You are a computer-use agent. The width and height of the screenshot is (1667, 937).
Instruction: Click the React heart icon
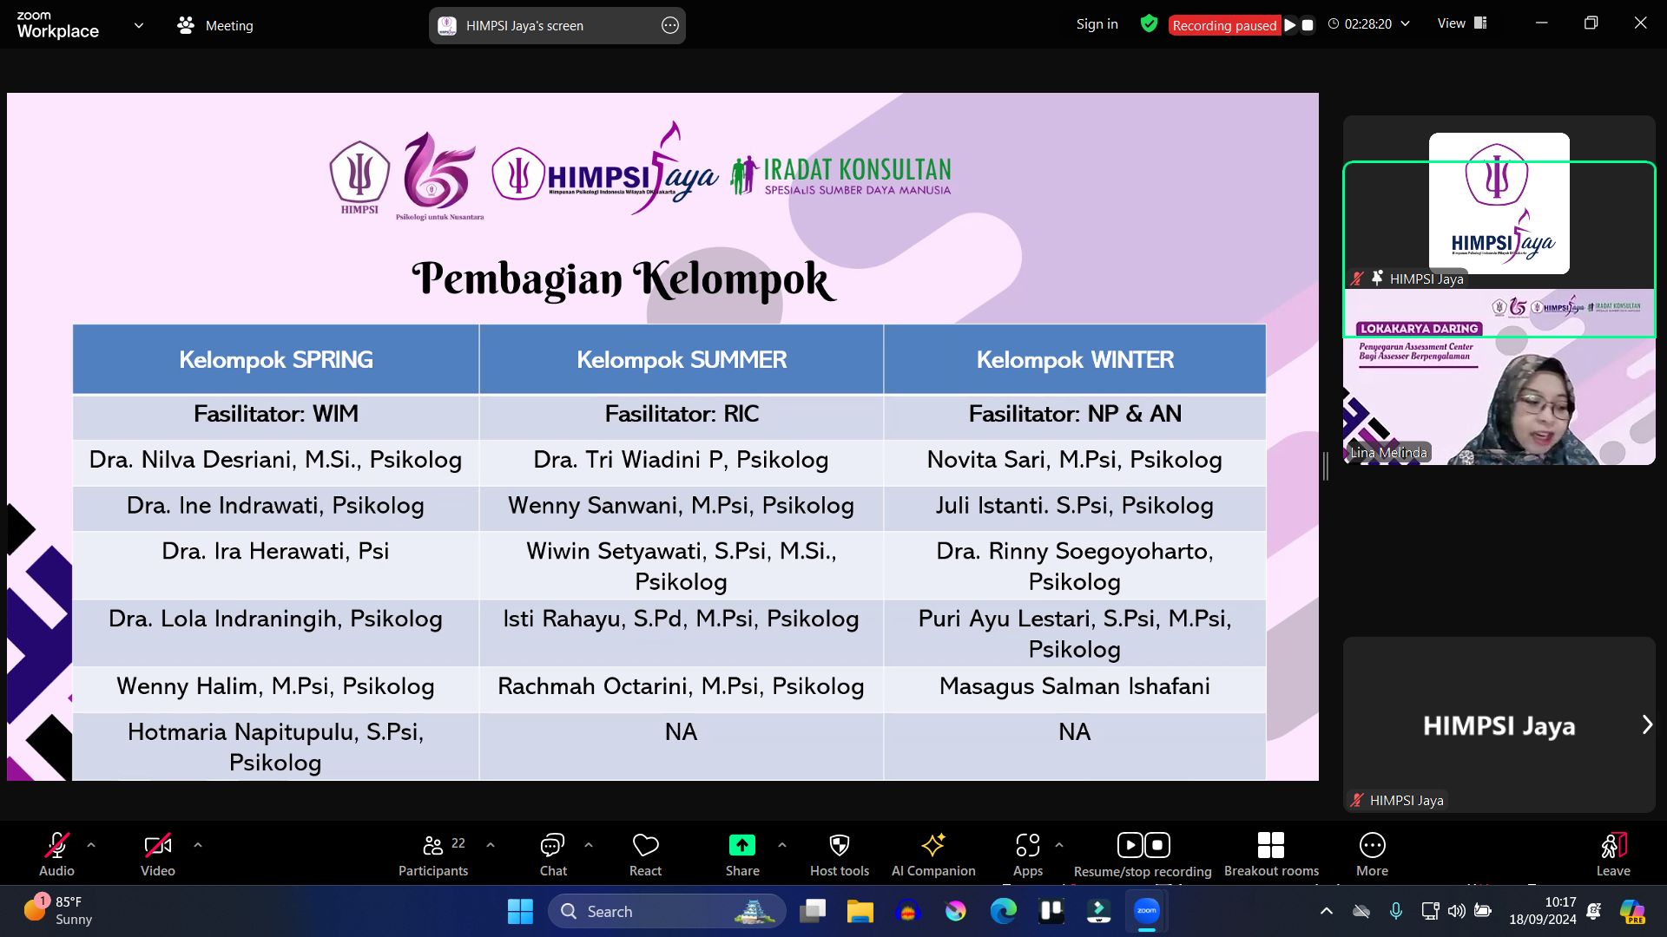645,845
